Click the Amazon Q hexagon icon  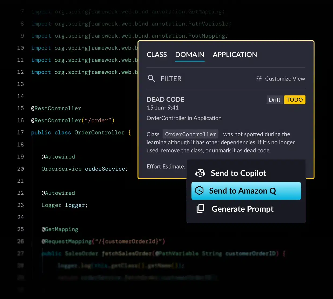tap(199, 191)
